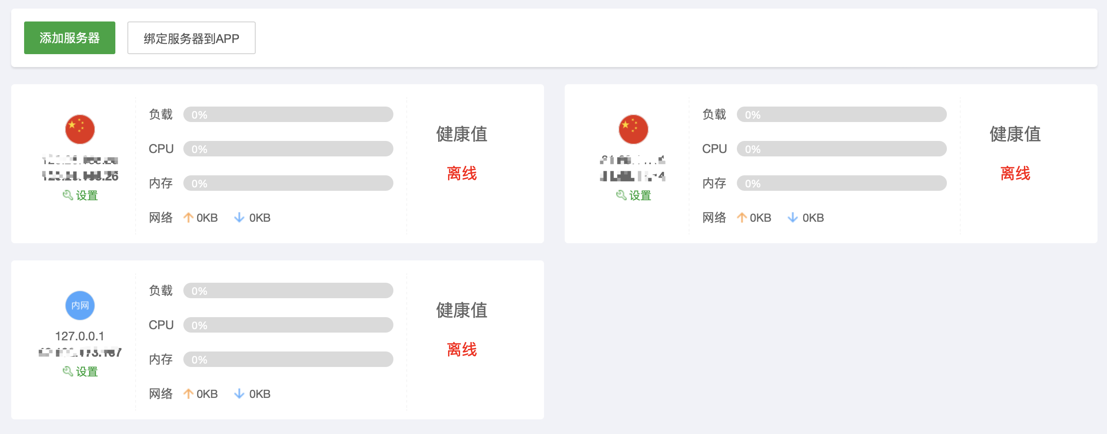Click the 内存 progress bar on 127.0.0.1 server
This screenshot has height=434, width=1107.
(x=288, y=360)
